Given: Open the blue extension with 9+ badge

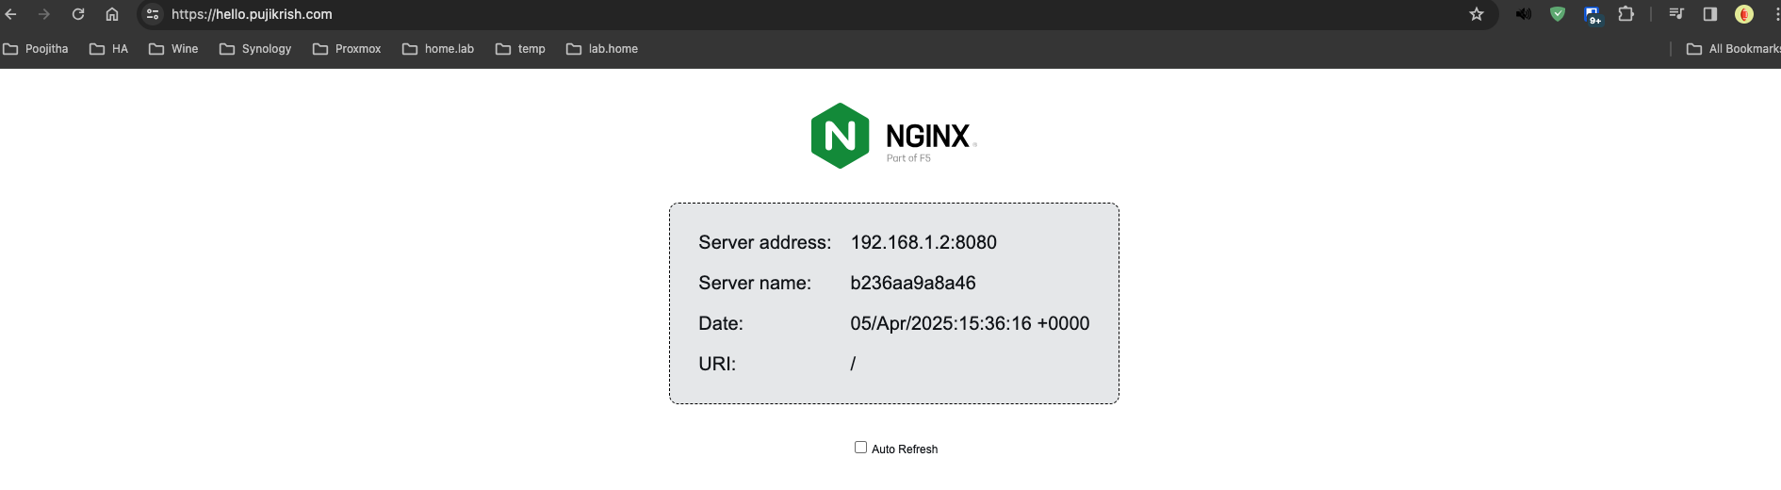Looking at the screenshot, I should point(1593,15).
